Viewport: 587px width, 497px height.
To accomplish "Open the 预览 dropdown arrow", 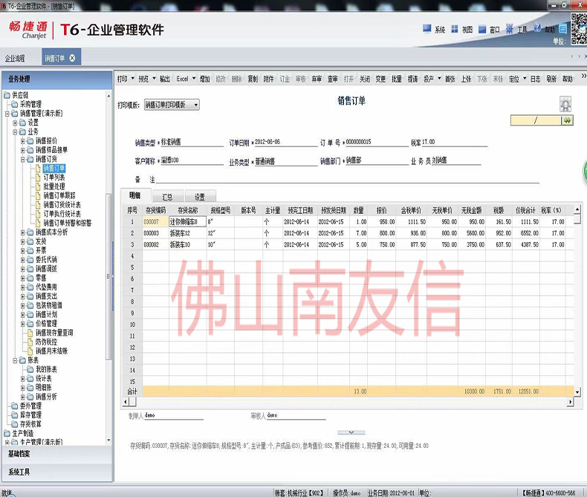I will [x=154, y=79].
